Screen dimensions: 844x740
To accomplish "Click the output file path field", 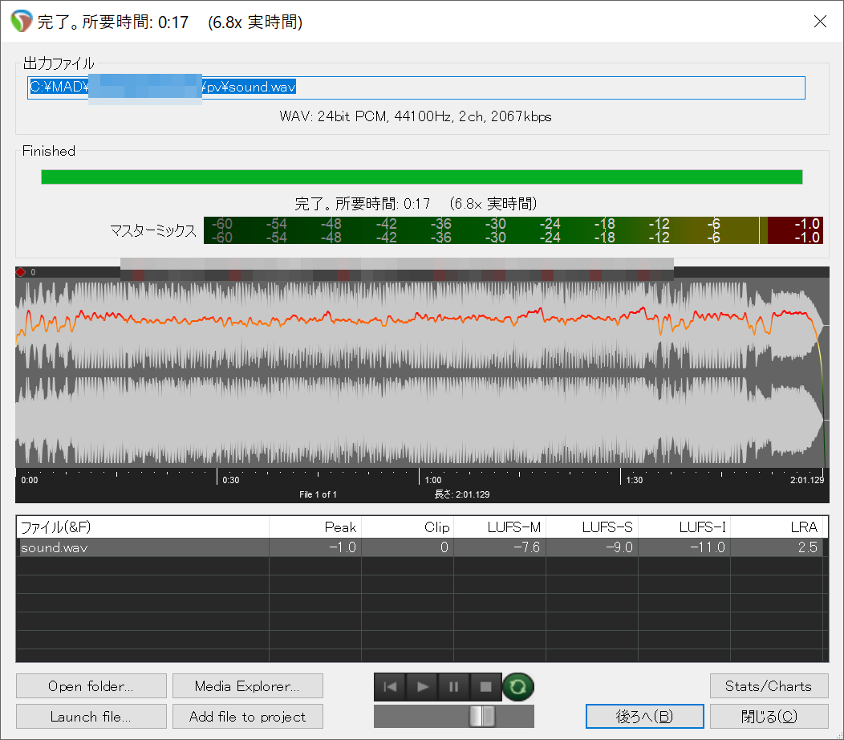I will click(416, 87).
